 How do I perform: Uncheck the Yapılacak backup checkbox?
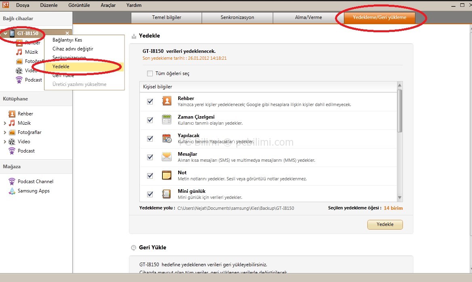click(x=150, y=139)
